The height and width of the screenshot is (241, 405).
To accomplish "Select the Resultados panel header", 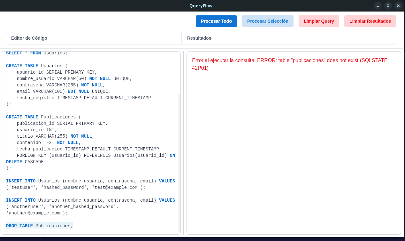I will (x=289, y=38).
